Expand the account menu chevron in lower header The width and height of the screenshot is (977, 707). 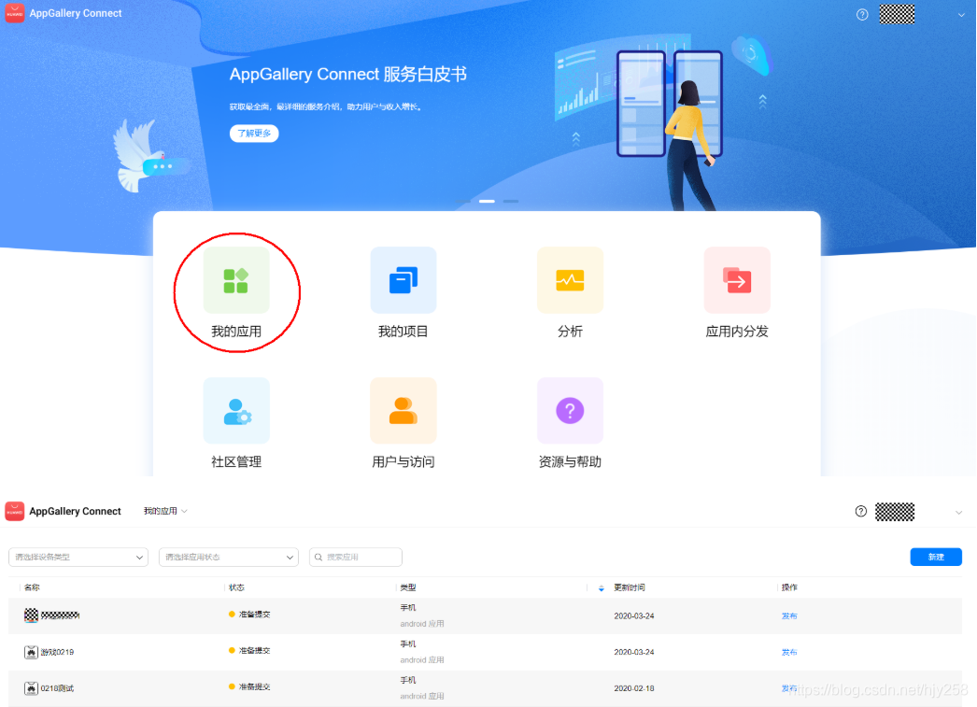(x=959, y=513)
